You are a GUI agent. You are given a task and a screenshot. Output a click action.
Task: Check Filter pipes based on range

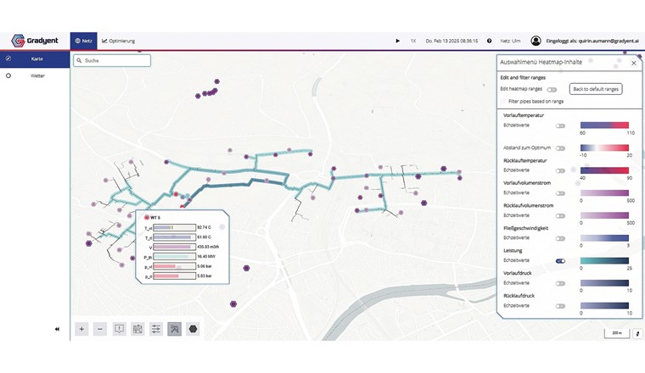pyautogui.click(x=502, y=101)
